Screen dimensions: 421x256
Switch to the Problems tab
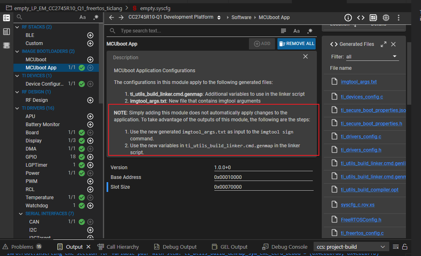[22, 247]
